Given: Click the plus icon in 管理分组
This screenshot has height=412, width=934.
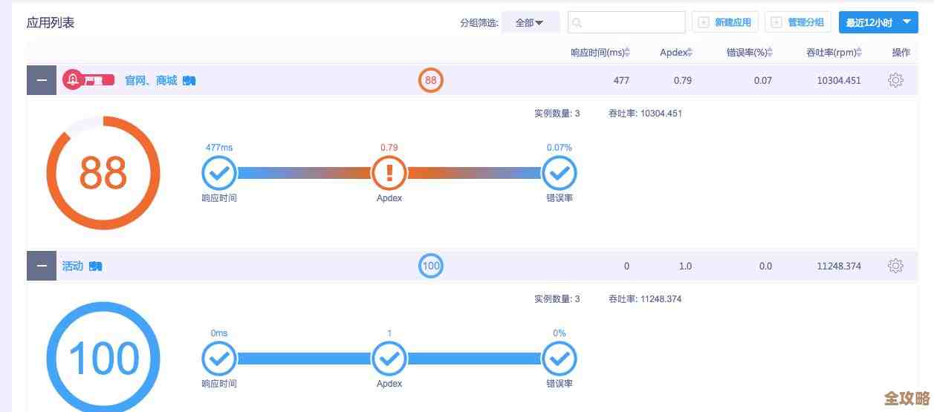Looking at the screenshot, I should point(776,22).
